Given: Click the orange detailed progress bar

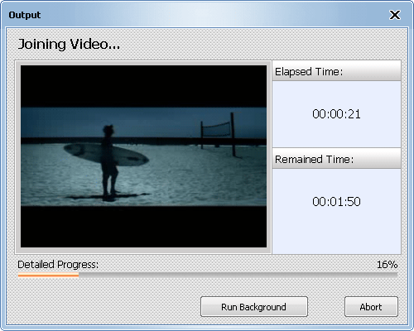Looking at the screenshot, I should 208,275.
